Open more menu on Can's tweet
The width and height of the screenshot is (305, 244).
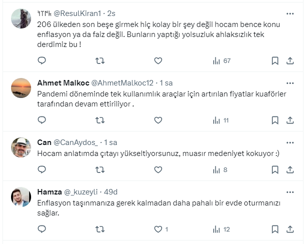pyautogui.click(x=289, y=142)
